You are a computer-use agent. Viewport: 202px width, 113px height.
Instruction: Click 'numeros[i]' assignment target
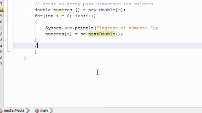click(x=58, y=34)
